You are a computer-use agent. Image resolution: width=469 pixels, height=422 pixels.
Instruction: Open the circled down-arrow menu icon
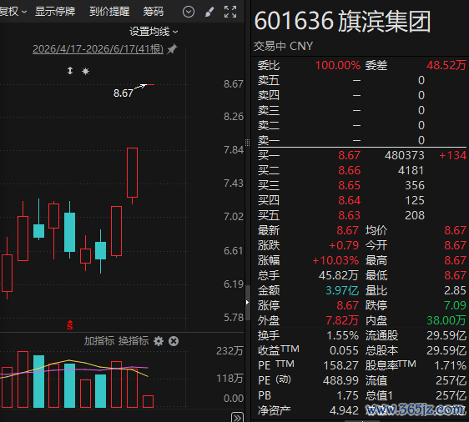(x=189, y=12)
